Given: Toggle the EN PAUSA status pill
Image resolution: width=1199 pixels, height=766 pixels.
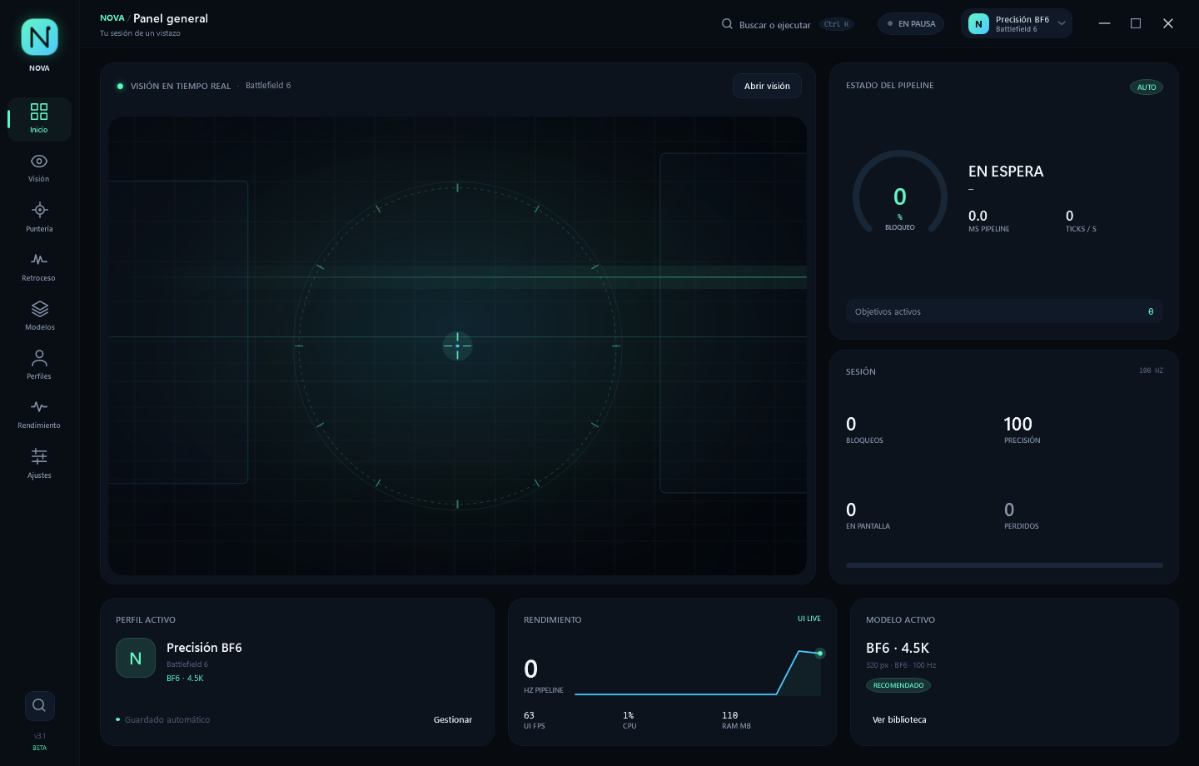Looking at the screenshot, I should coord(911,24).
